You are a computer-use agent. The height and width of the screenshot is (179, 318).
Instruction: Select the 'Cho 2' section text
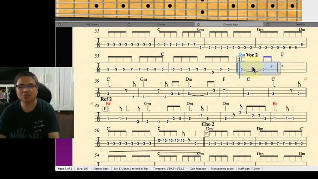[x=208, y=124]
